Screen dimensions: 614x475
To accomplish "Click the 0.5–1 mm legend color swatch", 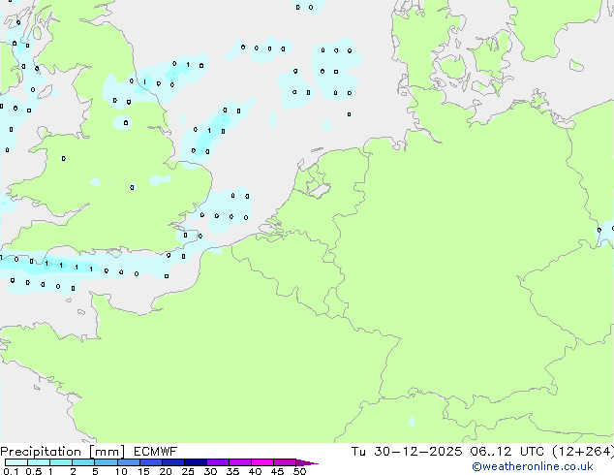I will [39, 462].
